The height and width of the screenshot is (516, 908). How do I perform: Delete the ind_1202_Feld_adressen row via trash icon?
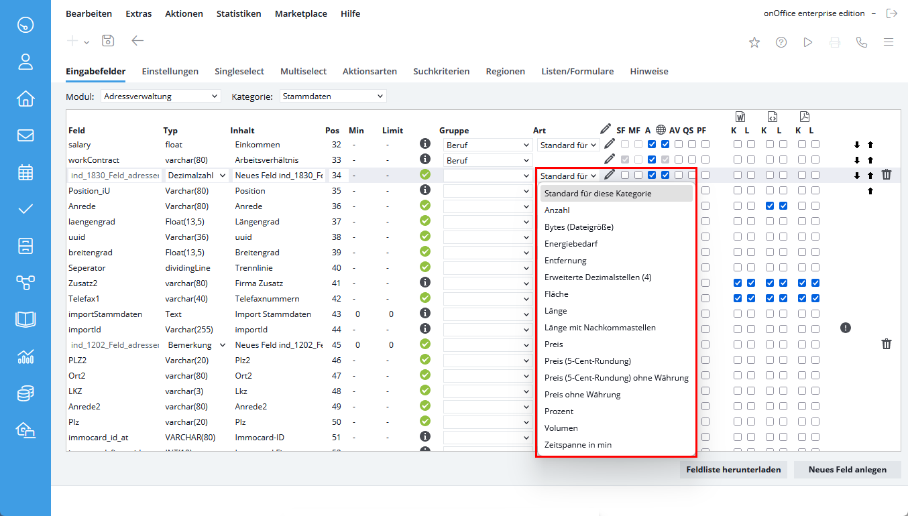pos(887,344)
